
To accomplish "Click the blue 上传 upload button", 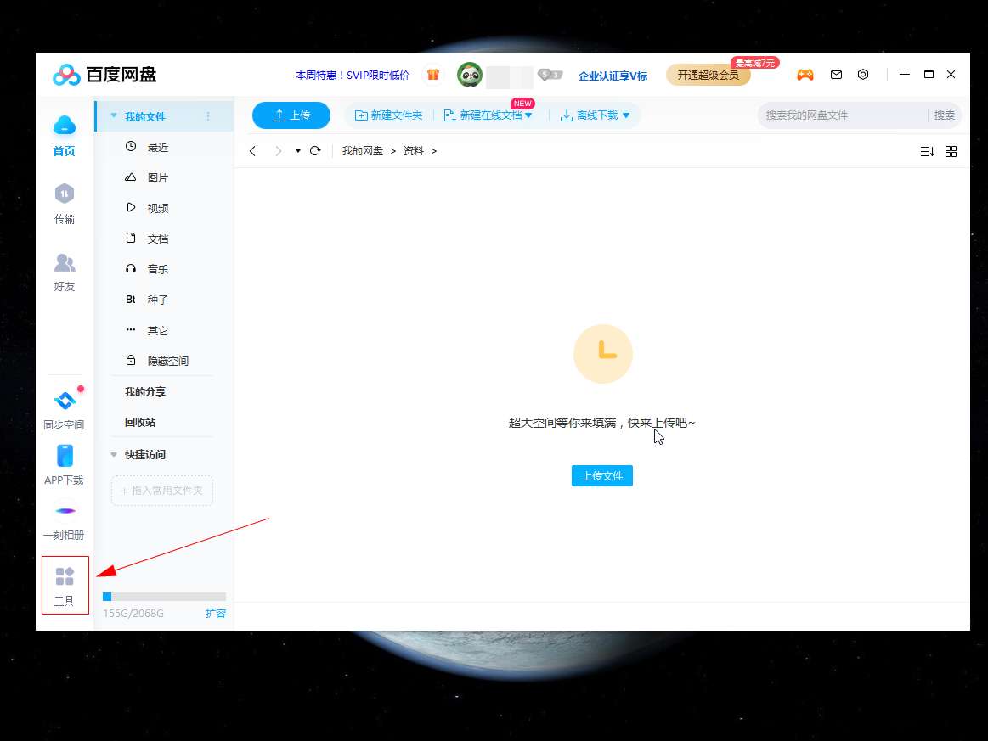I will [x=291, y=115].
